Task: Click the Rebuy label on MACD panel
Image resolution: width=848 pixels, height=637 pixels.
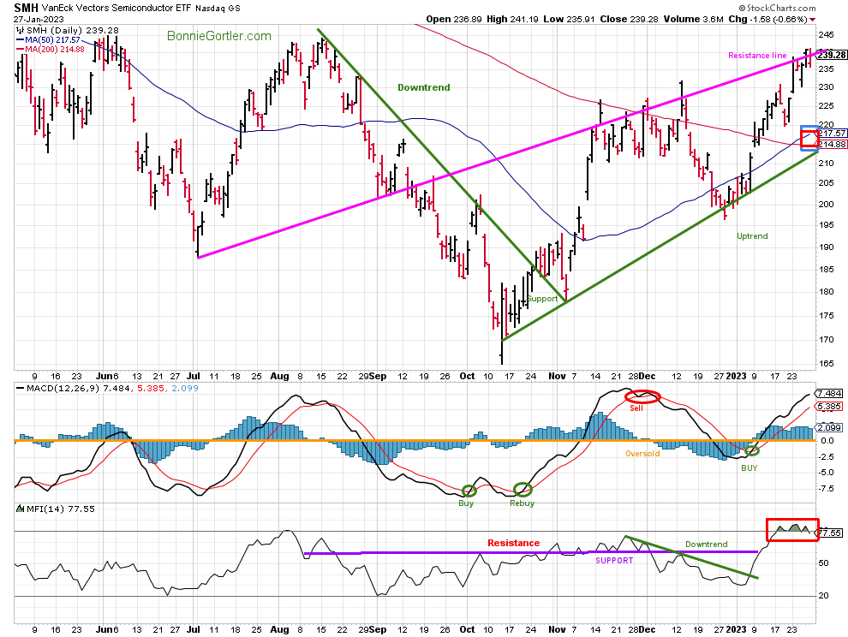Action: 522,503
